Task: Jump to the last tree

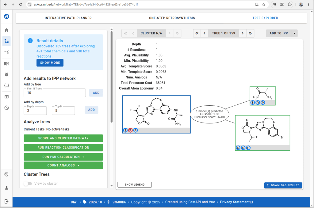Action: [x=251, y=33]
